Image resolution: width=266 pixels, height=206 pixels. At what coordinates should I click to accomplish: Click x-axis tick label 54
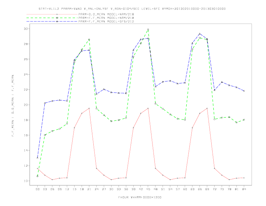click(x=170, y=189)
